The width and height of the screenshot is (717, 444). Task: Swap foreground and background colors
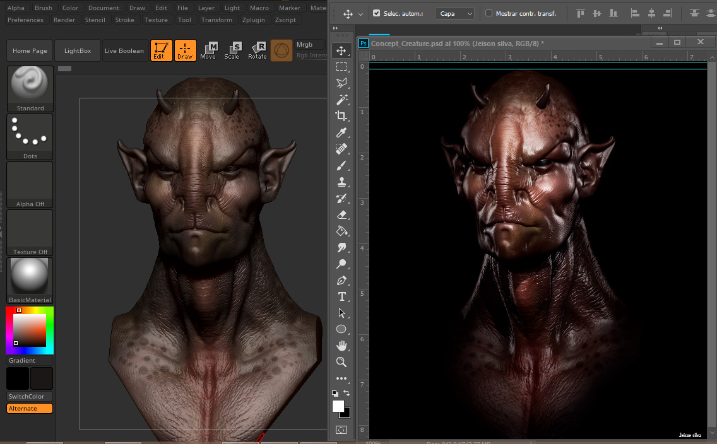(x=347, y=394)
